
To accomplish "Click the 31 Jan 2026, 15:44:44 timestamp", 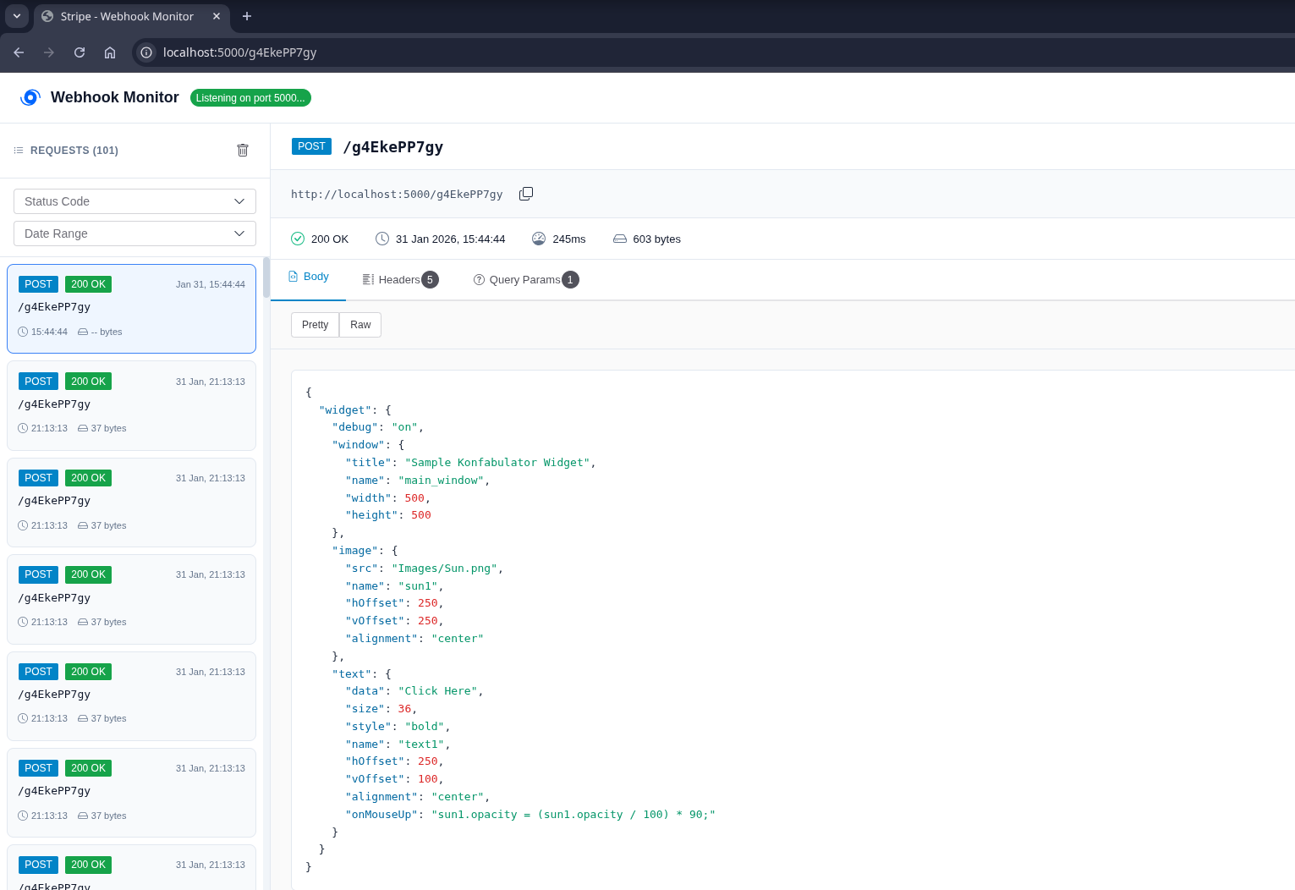I will pyautogui.click(x=450, y=239).
